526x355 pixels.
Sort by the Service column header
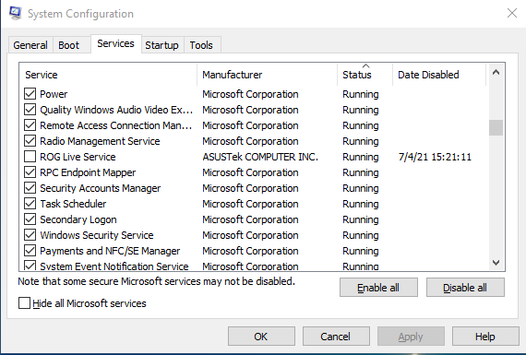point(108,75)
